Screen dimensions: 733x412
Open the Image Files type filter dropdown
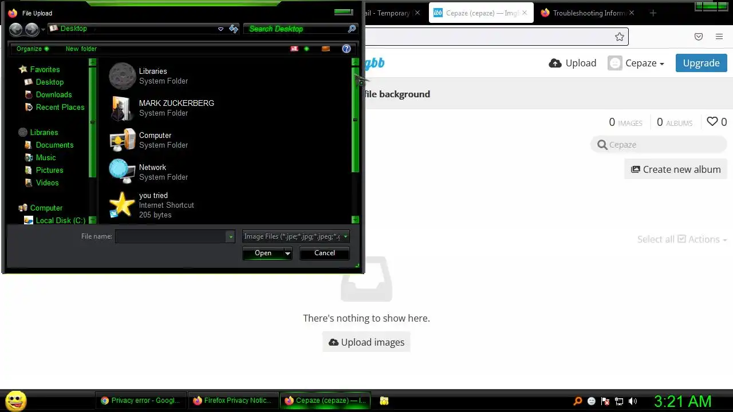[295, 236]
